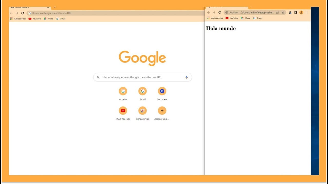The height and width of the screenshot is (184, 328).
Task: Select the Nueva pestaña tab
Action: 29,8
